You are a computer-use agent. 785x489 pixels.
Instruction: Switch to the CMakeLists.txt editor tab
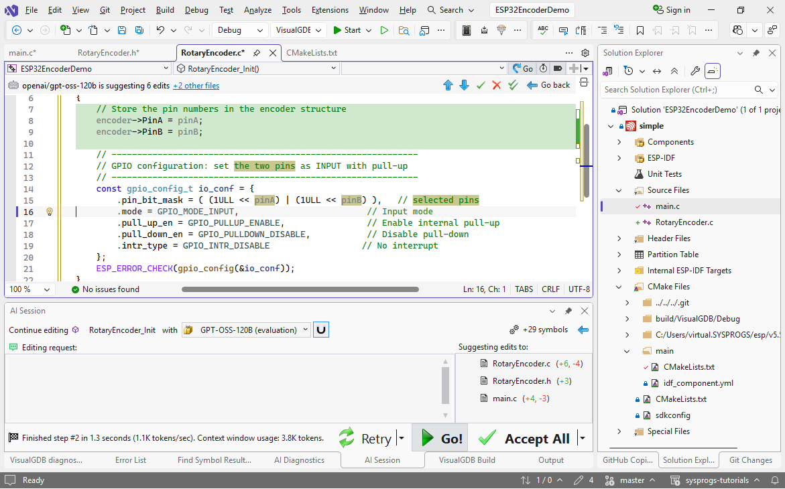point(311,53)
